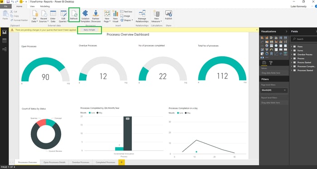Open the New Page dropdown
This screenshot has height=169, width=317.
[107, 16]
